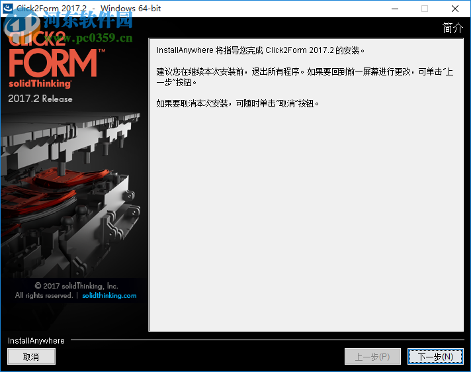Click the disabled maximize button
The width and height of the screenshot is (471, 372).
[425, 9]
